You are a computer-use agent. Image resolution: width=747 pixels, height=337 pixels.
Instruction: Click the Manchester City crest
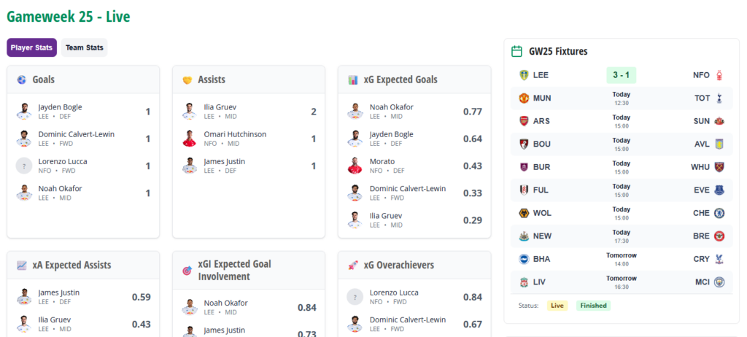(x=720, y=282)
